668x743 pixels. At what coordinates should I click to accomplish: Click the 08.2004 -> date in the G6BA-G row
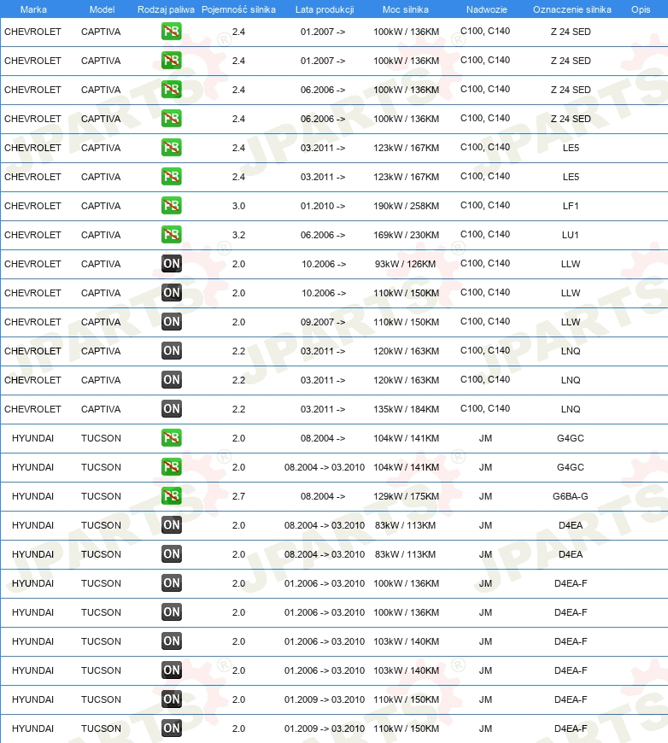click(323, 496)
